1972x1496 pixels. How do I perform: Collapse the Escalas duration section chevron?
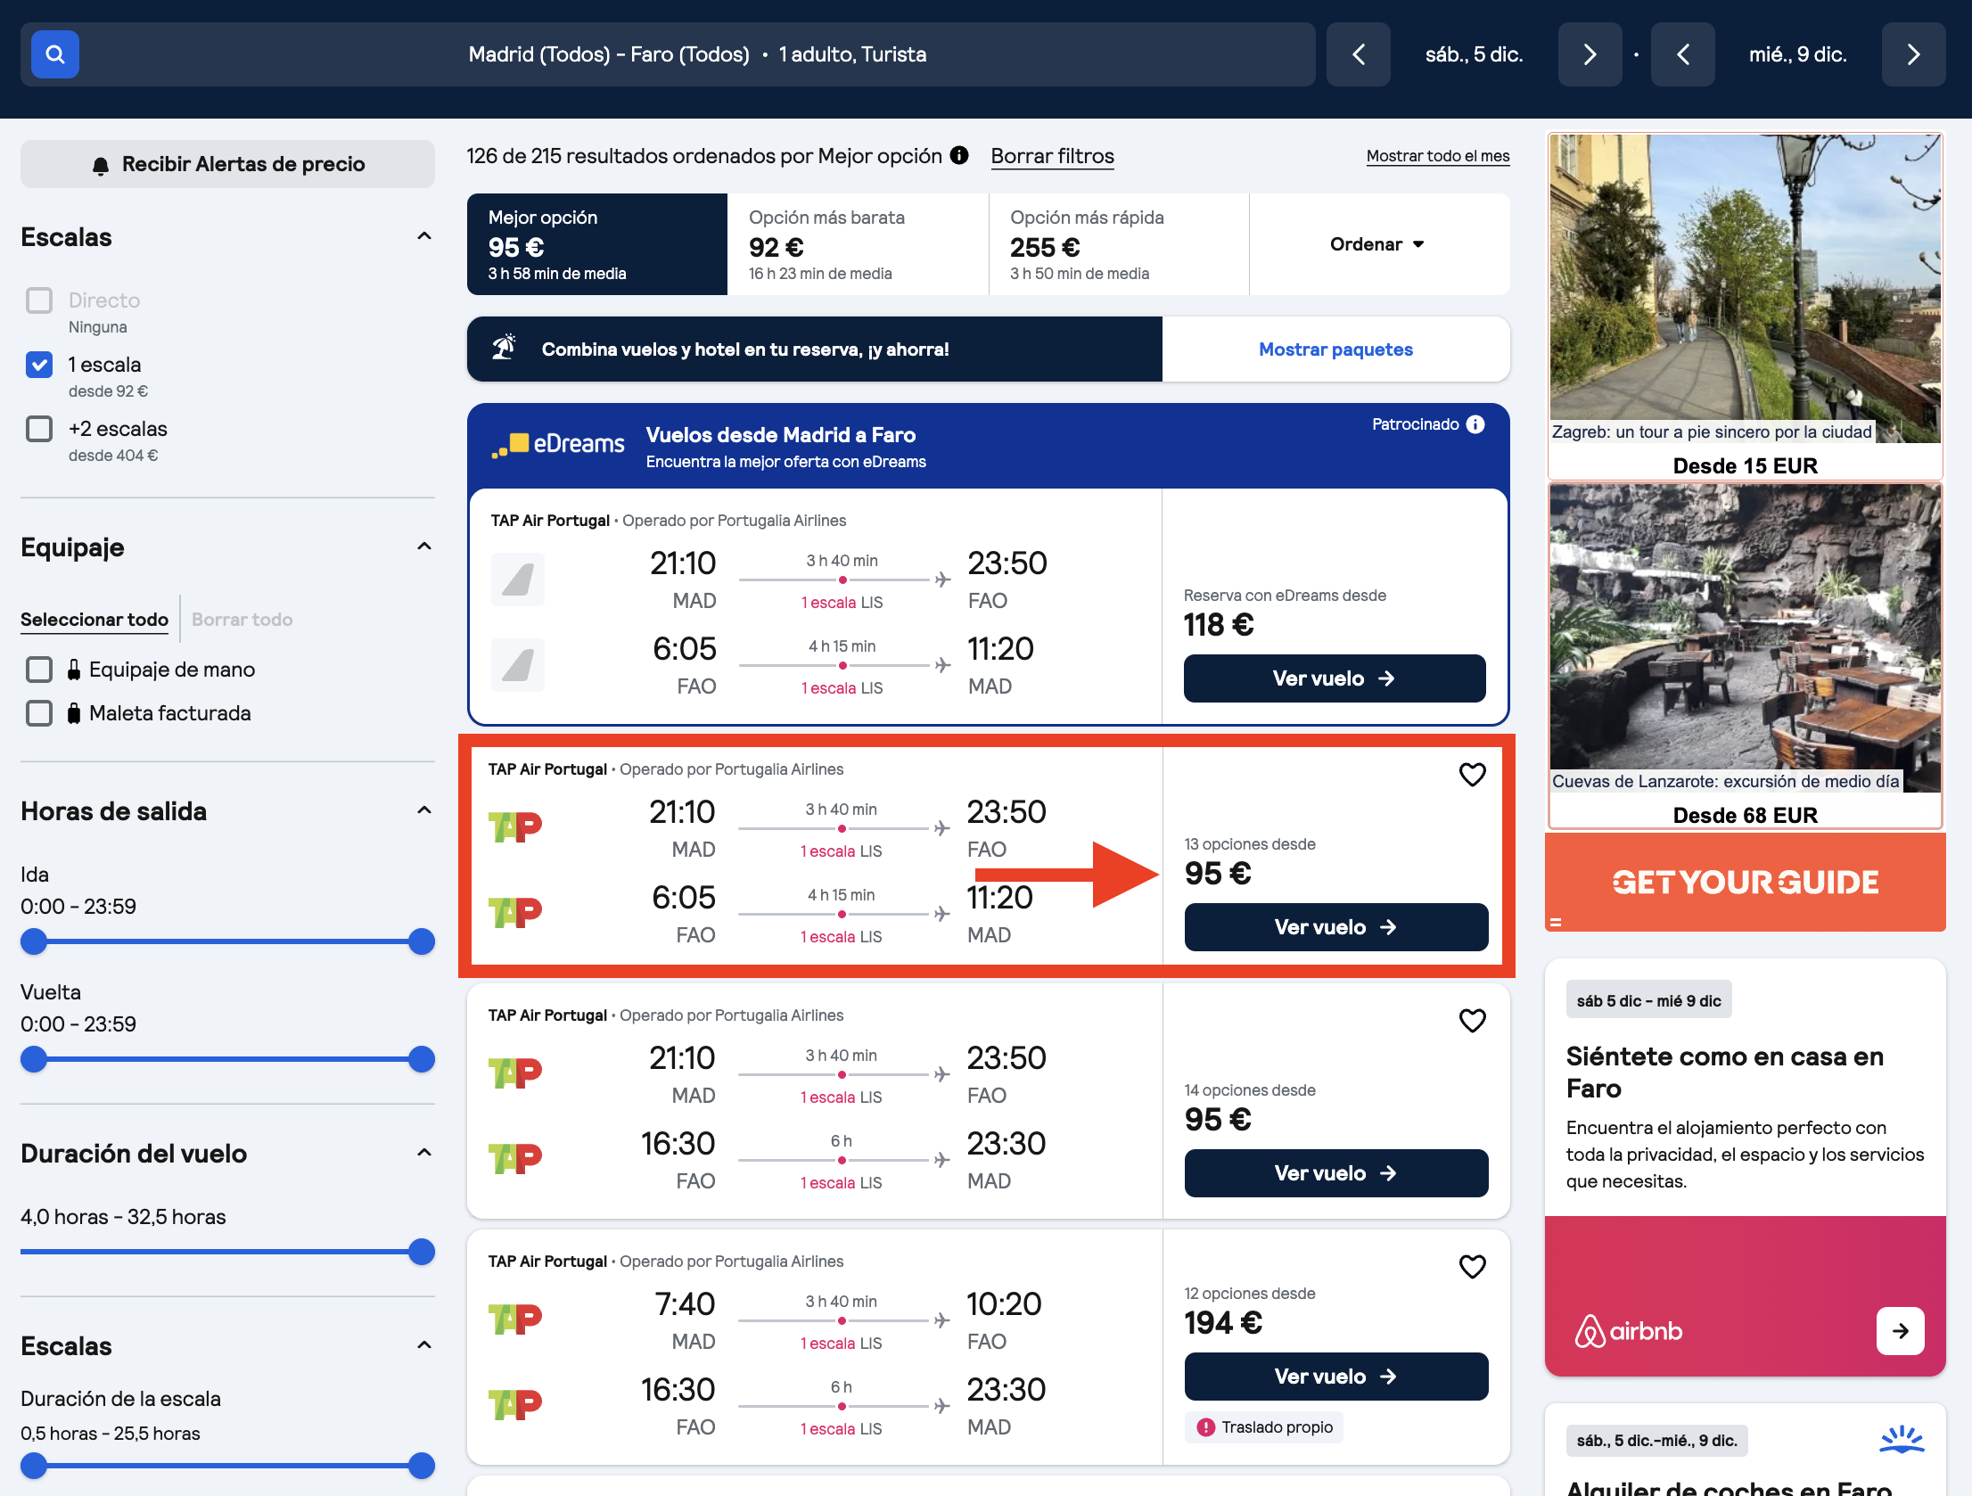coord(424,1345)
